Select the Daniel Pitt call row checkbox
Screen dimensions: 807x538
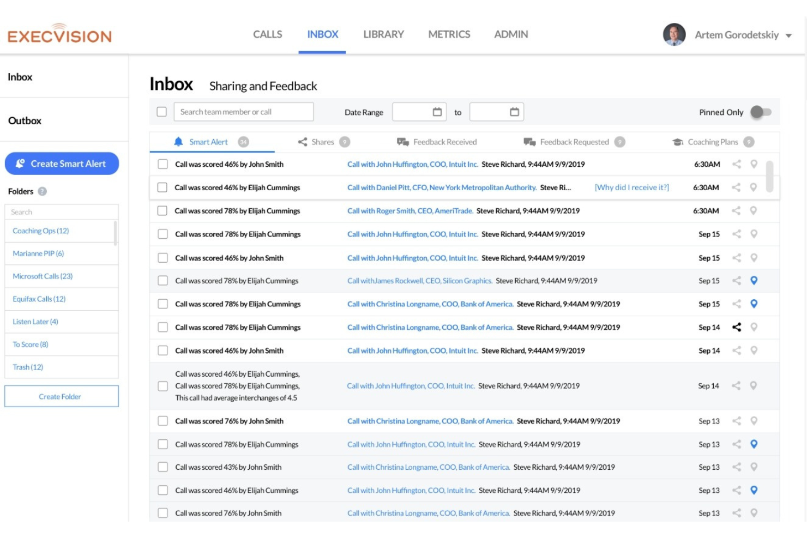[x=162, y=188]
